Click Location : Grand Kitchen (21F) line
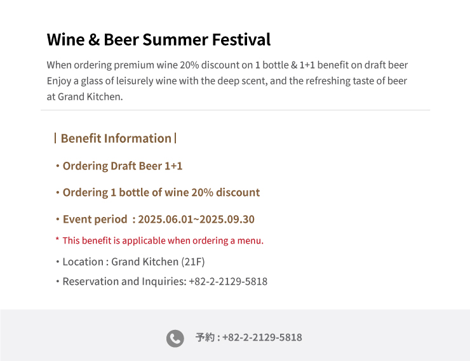 130,261
